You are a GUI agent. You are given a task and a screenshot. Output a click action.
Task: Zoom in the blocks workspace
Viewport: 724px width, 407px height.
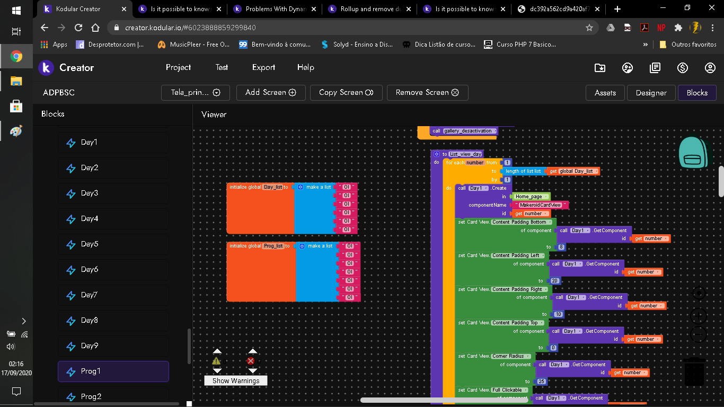click(699, 316)
